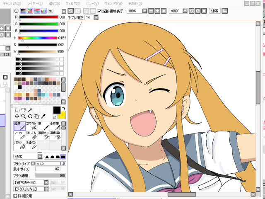Click the 通常 view mode button
This screenshot has width=265, height=199.
coord(214,10)
